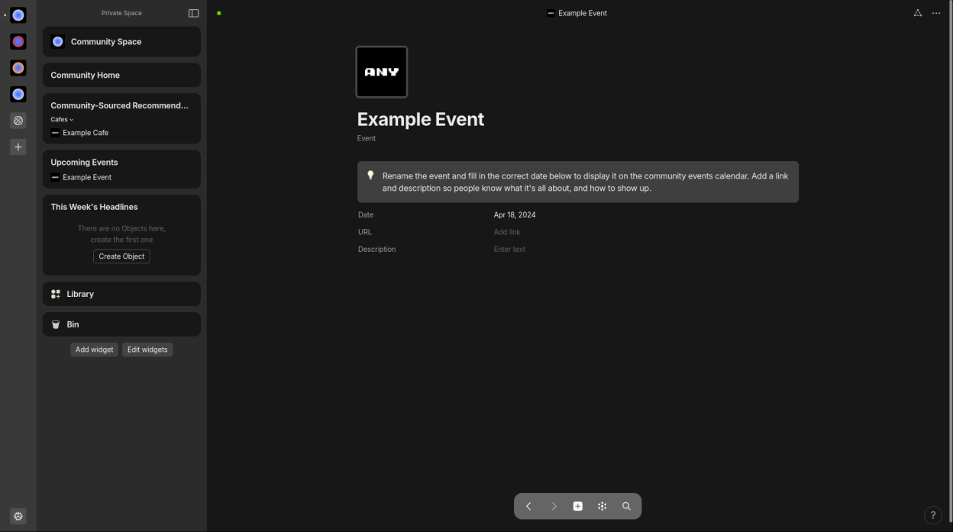
Task: Go forward with the right arrow navigation icon
Action: coord(554,506)
